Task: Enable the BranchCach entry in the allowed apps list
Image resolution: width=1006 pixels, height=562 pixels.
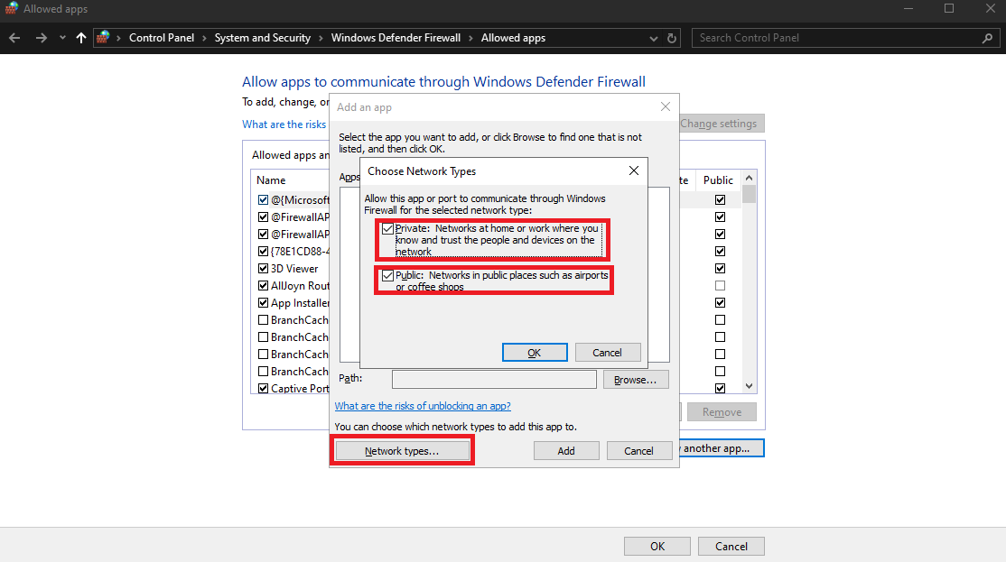Action: 263,319
